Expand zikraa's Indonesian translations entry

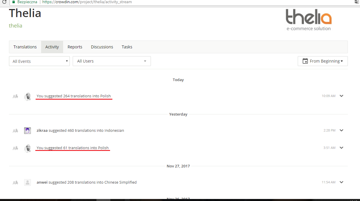(x=341, y=130)
